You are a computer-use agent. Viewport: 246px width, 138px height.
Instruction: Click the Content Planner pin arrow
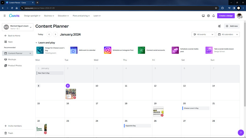pos(30,53)
